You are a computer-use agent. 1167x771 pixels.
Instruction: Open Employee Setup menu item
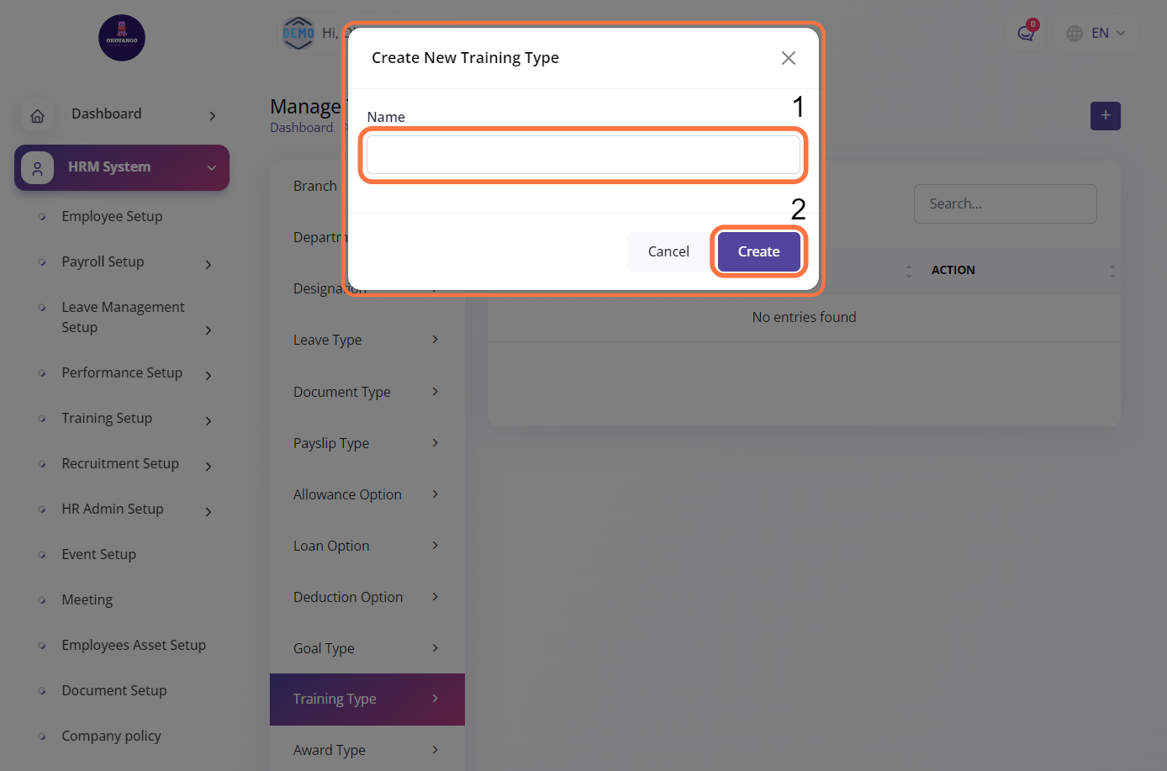[x=112, y=216]
